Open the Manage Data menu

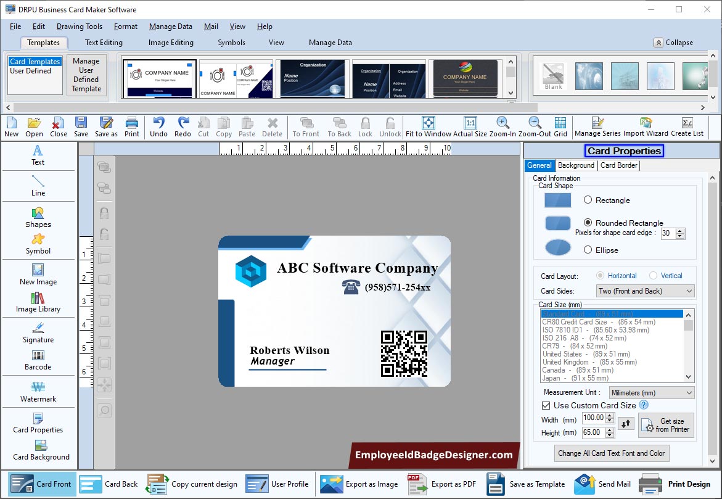pos(170,27)
